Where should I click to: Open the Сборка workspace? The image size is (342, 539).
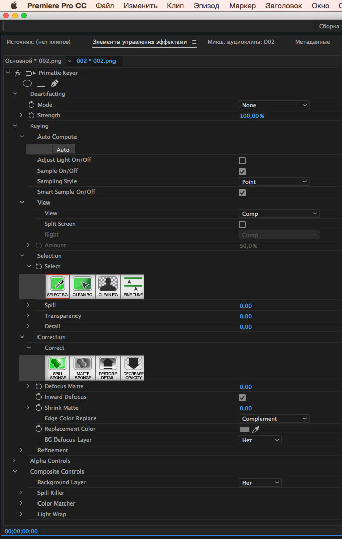click(x=329, y=26)
